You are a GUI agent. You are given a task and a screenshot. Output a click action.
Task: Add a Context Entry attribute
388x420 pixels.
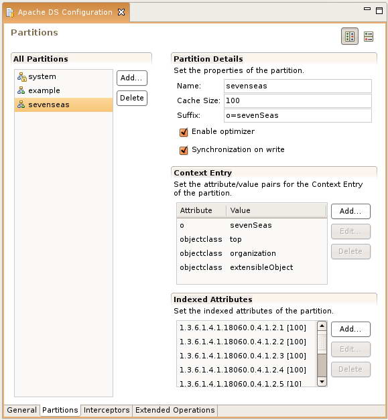coord(350,211)
